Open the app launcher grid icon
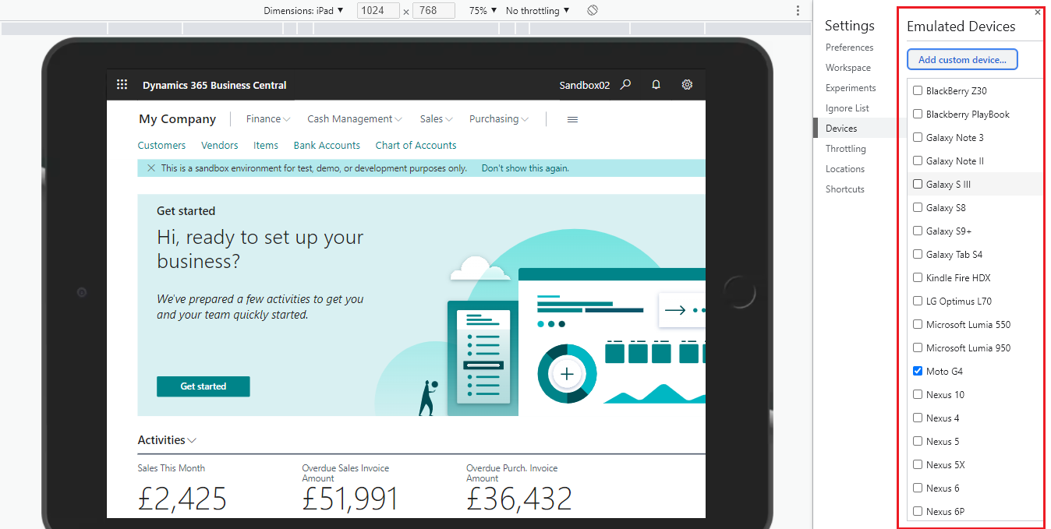 click(x=122, y=84)
